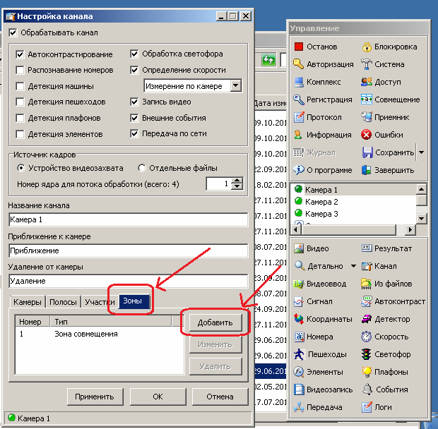
Task: Switch to the Камеры tab
Action: (x=28, y=302)
